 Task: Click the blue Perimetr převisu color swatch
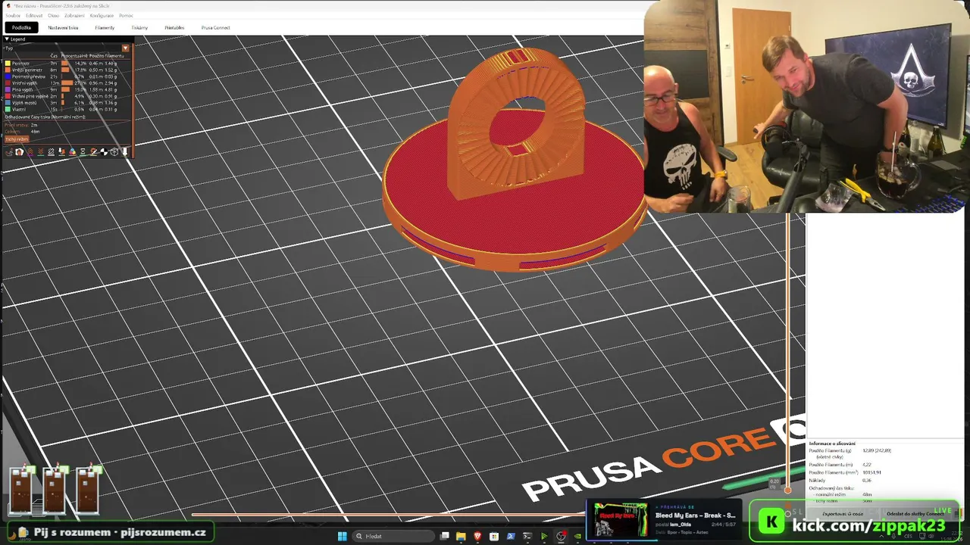[8, 76]
